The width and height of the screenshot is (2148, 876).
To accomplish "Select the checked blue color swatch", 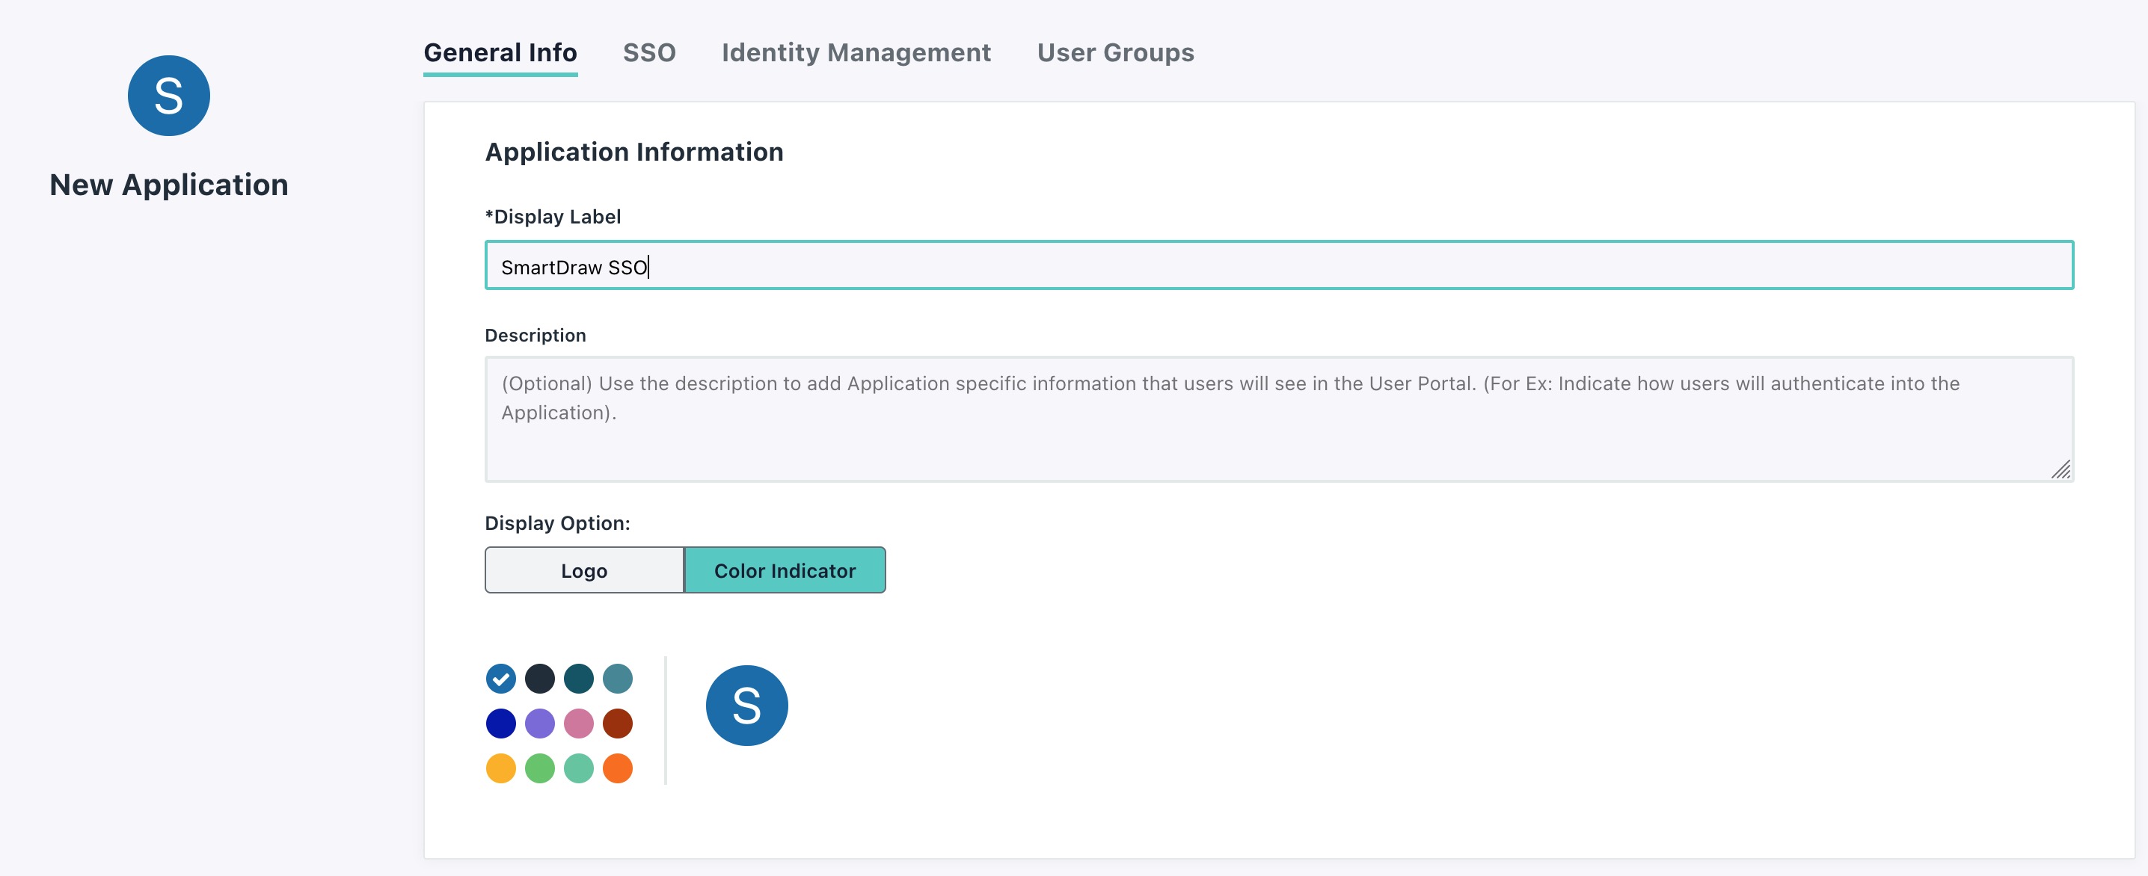I will pyautogui.click(x=501, y=679).
